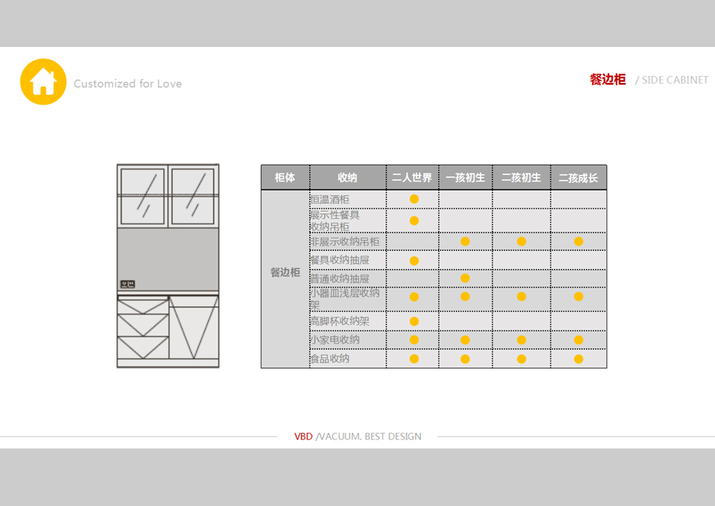Select the 小器皿浅层收纳架 row label
This screenshot has width=715, height=506.
[344, 299]
